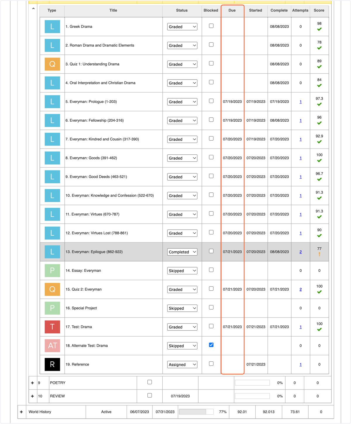This screenshot has height=424, width=351.
Task: Toggle the checkbox in the REVIEW unit row
Action: click(x=150, y=395)
